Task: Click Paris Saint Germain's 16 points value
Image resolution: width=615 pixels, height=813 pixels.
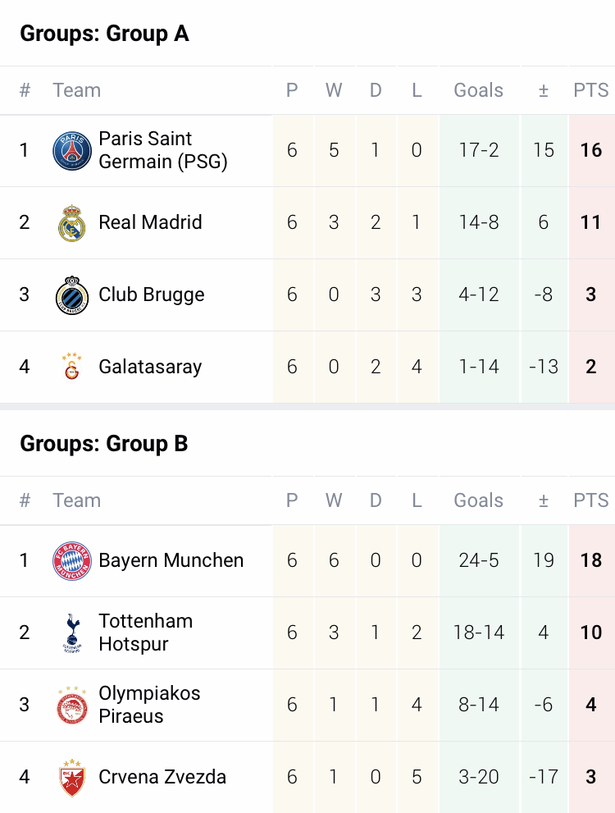Action: 591,150
